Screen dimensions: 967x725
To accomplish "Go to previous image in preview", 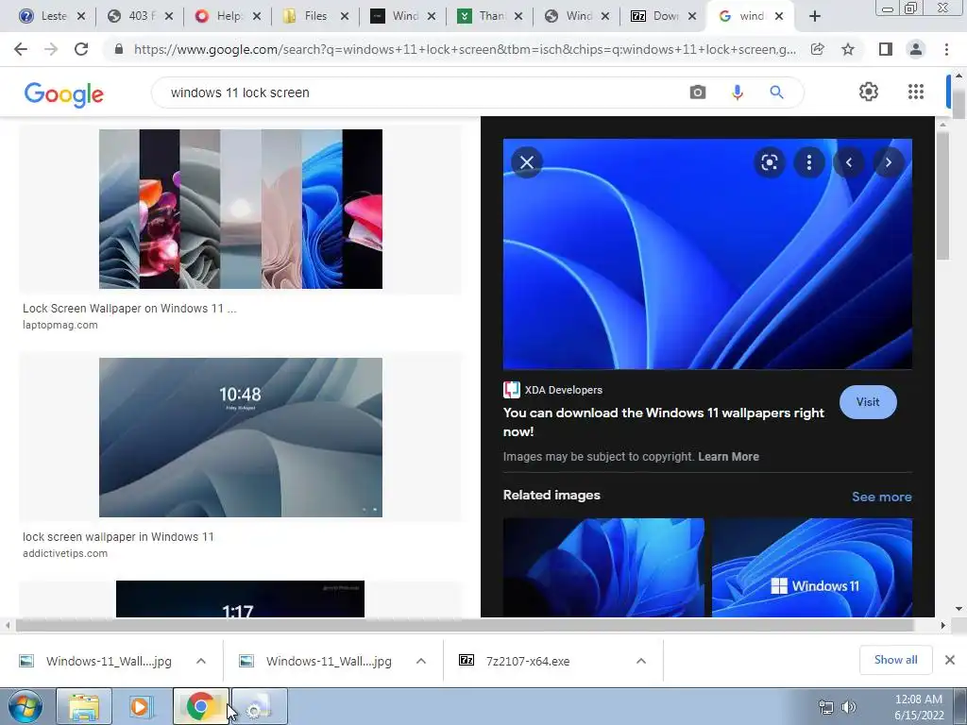I will click(849, 162).
